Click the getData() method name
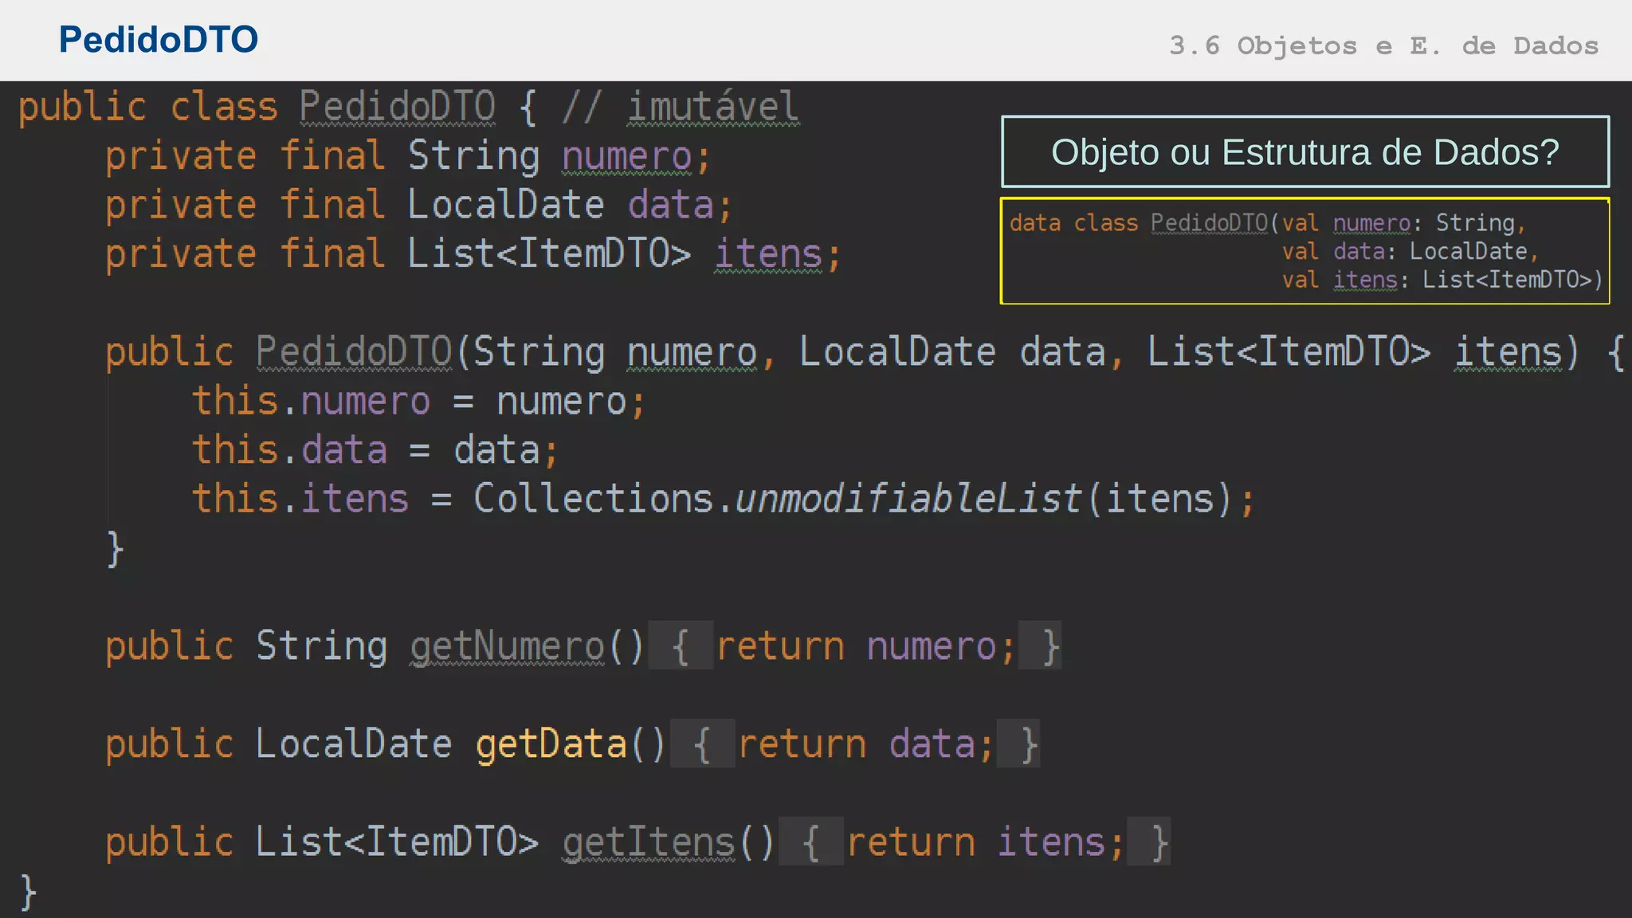The width and height of the screenshot is (1632, 918). [551, 744]
